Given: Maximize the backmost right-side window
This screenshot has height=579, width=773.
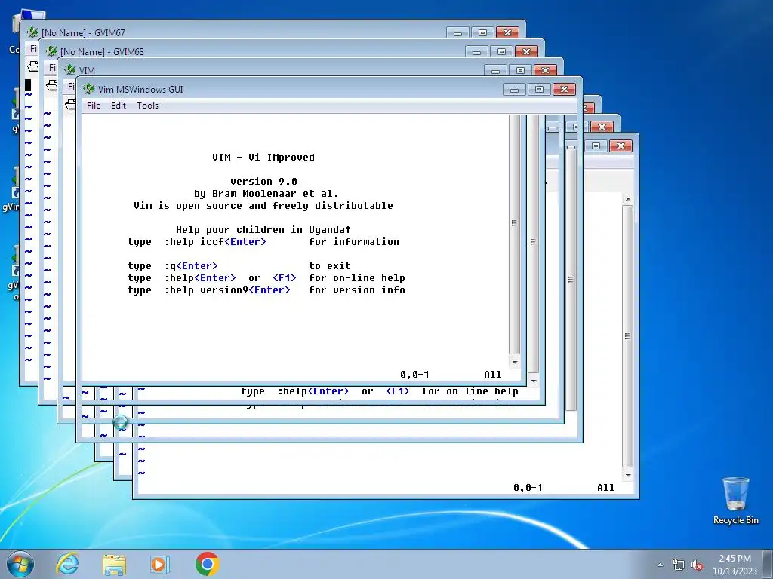Looking at the screenshot, I should [x=596, y=146].
